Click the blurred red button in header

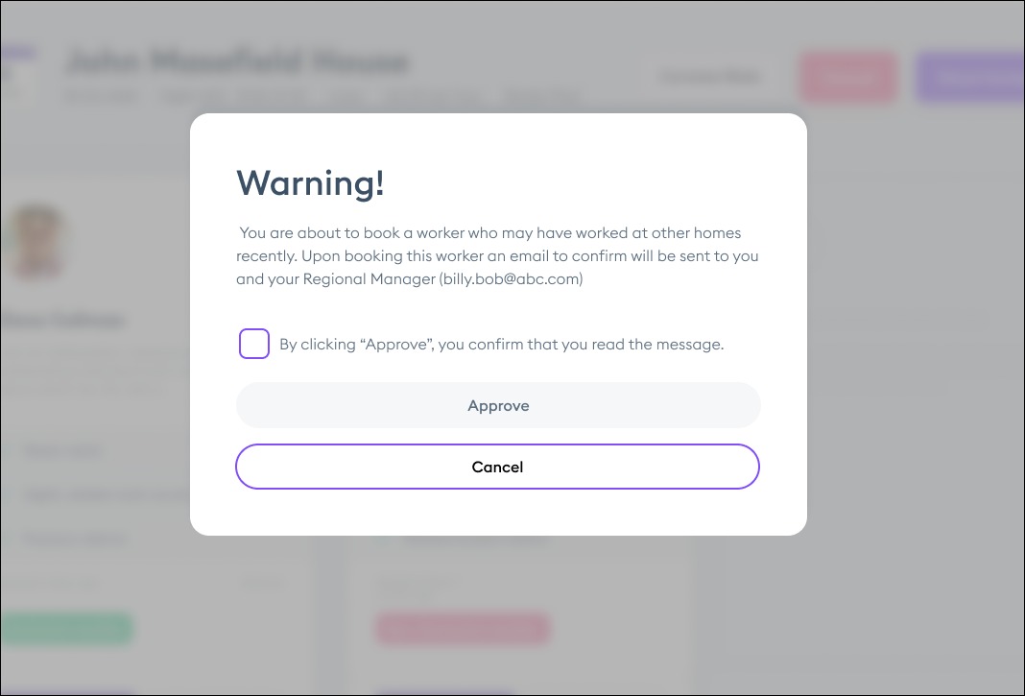click(x=847, y=78)
